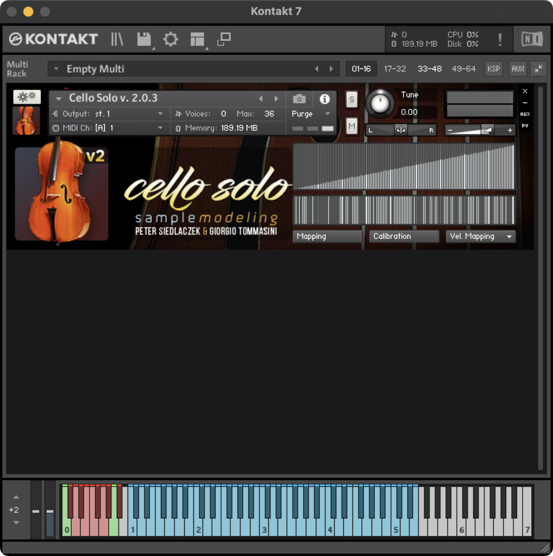The width and height of the screenshot is (553, 556).
Task: Increase volume with plus button
Action: pyautogui.click(x=510, y=130)
